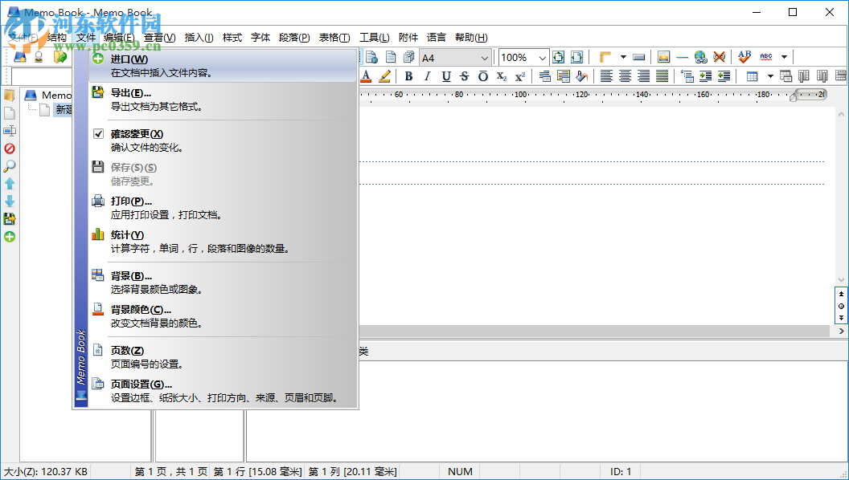
Task: Click the decrease indent icon
Action: 724,76
